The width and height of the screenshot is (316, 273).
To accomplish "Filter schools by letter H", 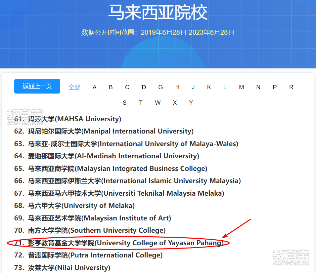I will (x=177, y=87).
